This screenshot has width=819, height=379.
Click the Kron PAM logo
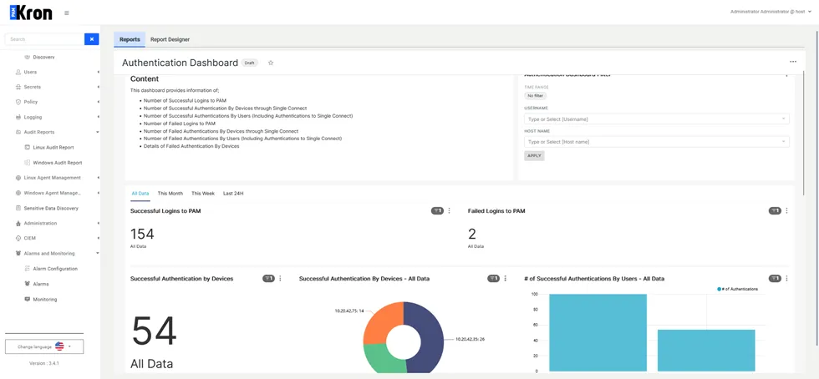(x=31, y=12)
